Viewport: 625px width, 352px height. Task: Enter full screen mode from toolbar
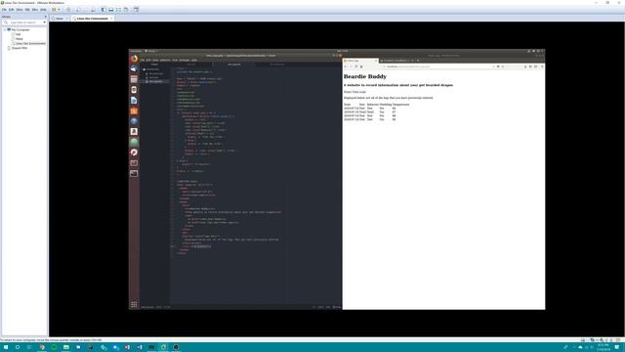click(118, 10)
